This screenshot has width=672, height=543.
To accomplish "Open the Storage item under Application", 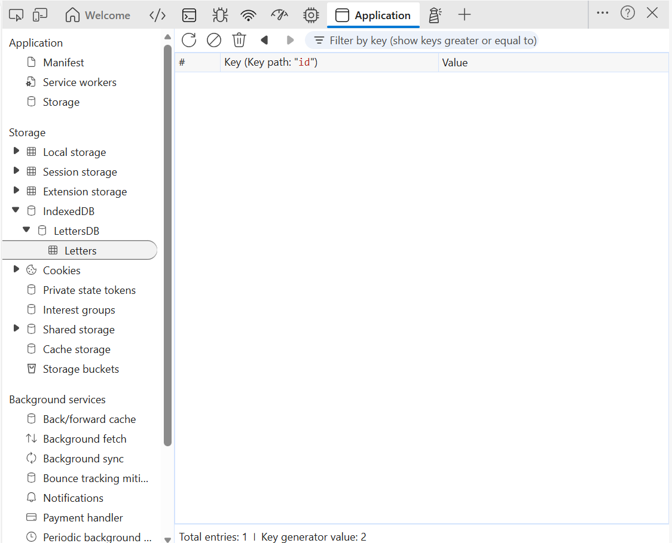I will tap(61, 102).
